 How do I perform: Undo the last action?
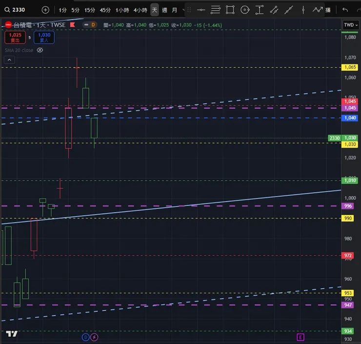[345, 10]
